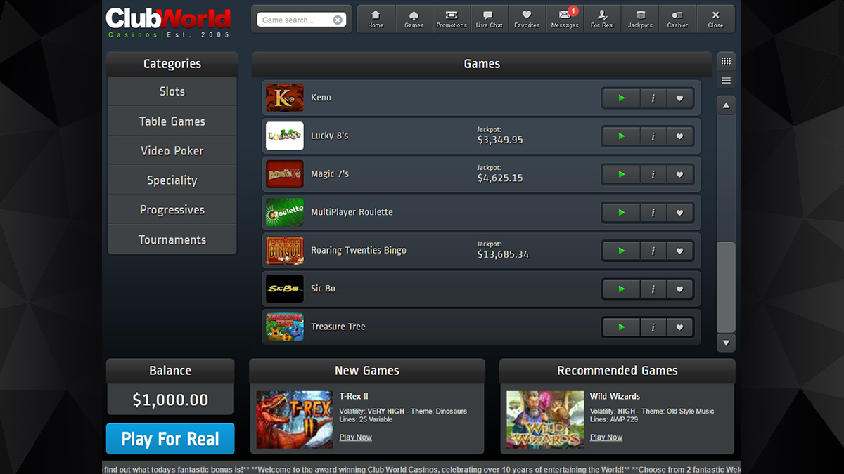
Task: Start a Live Chat session
Action: pos(490,19)
